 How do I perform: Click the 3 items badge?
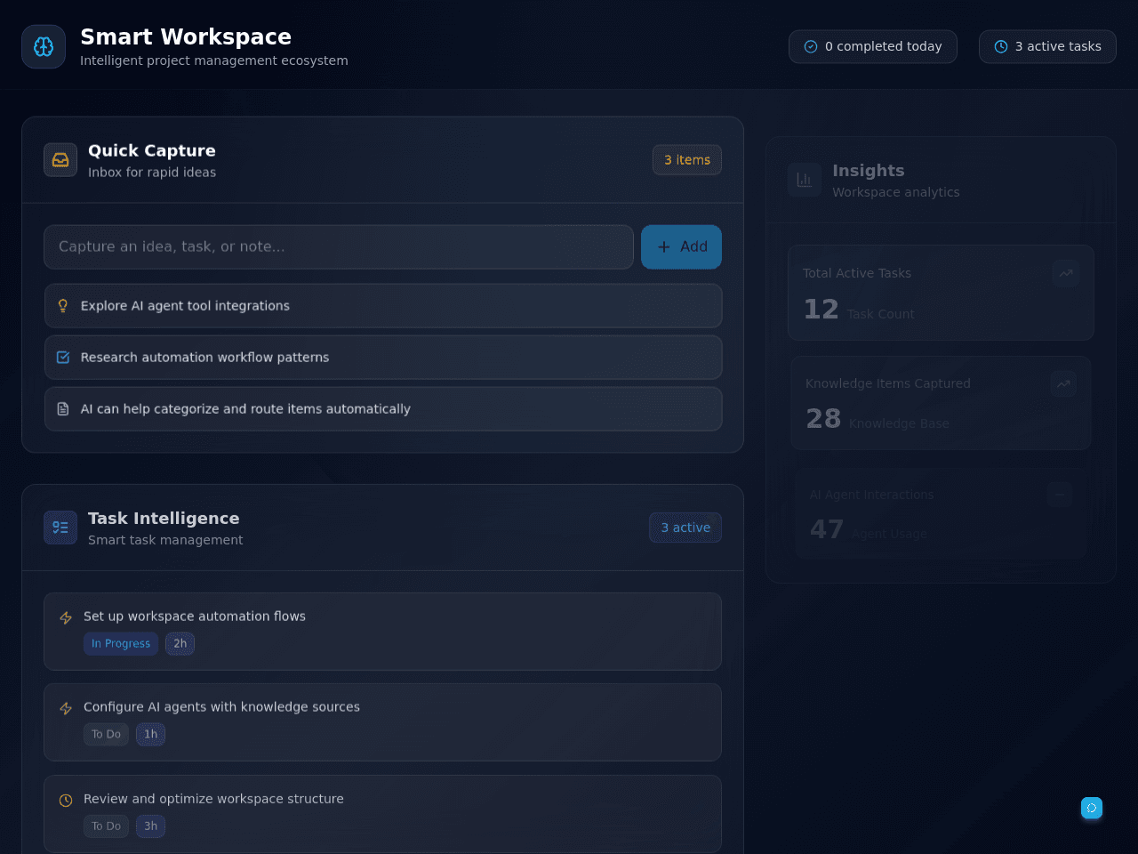pyautogui.click(x=687, y=160)
